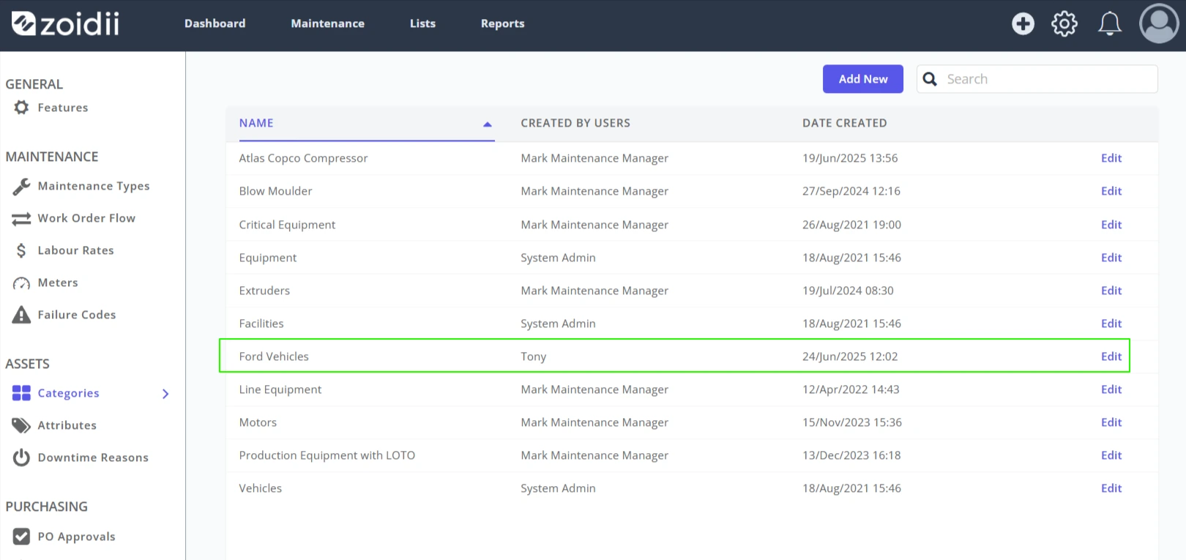Open the Reports menu
The height and width of the screenshot is (560, 1186).
click(502, 23)
